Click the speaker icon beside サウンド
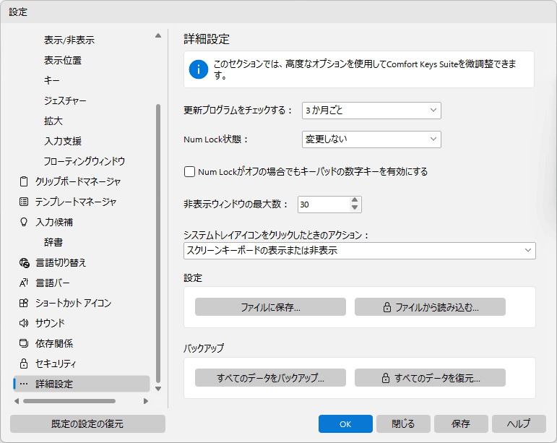This screenshot has height=443, width=557. coord(24,323)
